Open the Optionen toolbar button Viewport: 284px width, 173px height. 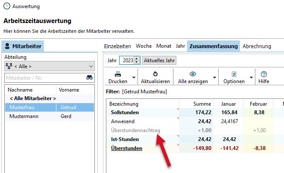(x=234, y=77)
